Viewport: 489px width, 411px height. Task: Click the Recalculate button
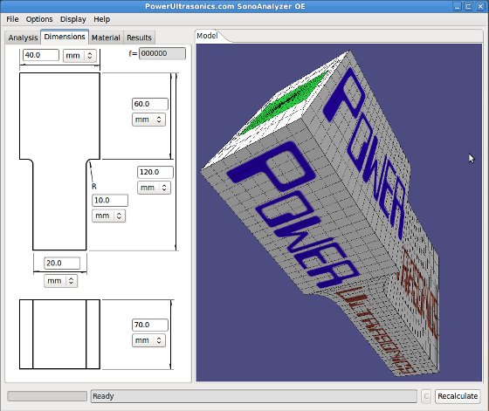pos(458,396)
